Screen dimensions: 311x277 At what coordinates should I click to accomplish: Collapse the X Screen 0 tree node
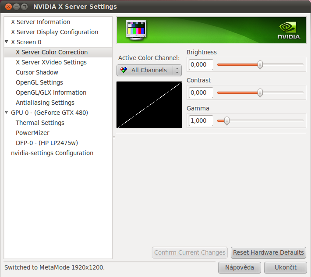tap(7, 42)
